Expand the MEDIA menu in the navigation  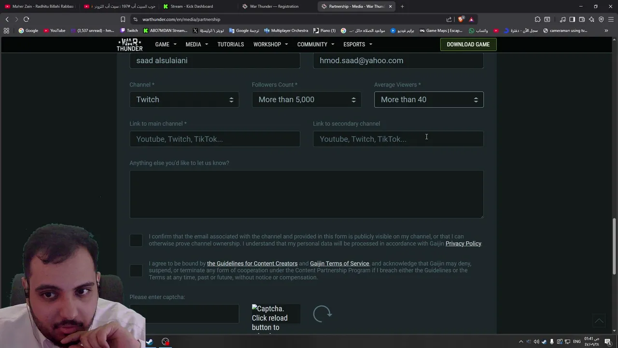click(197, 44)
